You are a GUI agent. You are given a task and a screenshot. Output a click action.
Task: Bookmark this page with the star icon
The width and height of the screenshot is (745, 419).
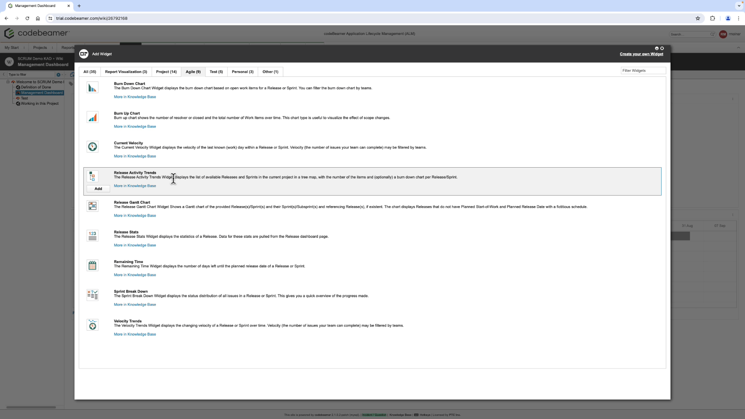(698, 18)
